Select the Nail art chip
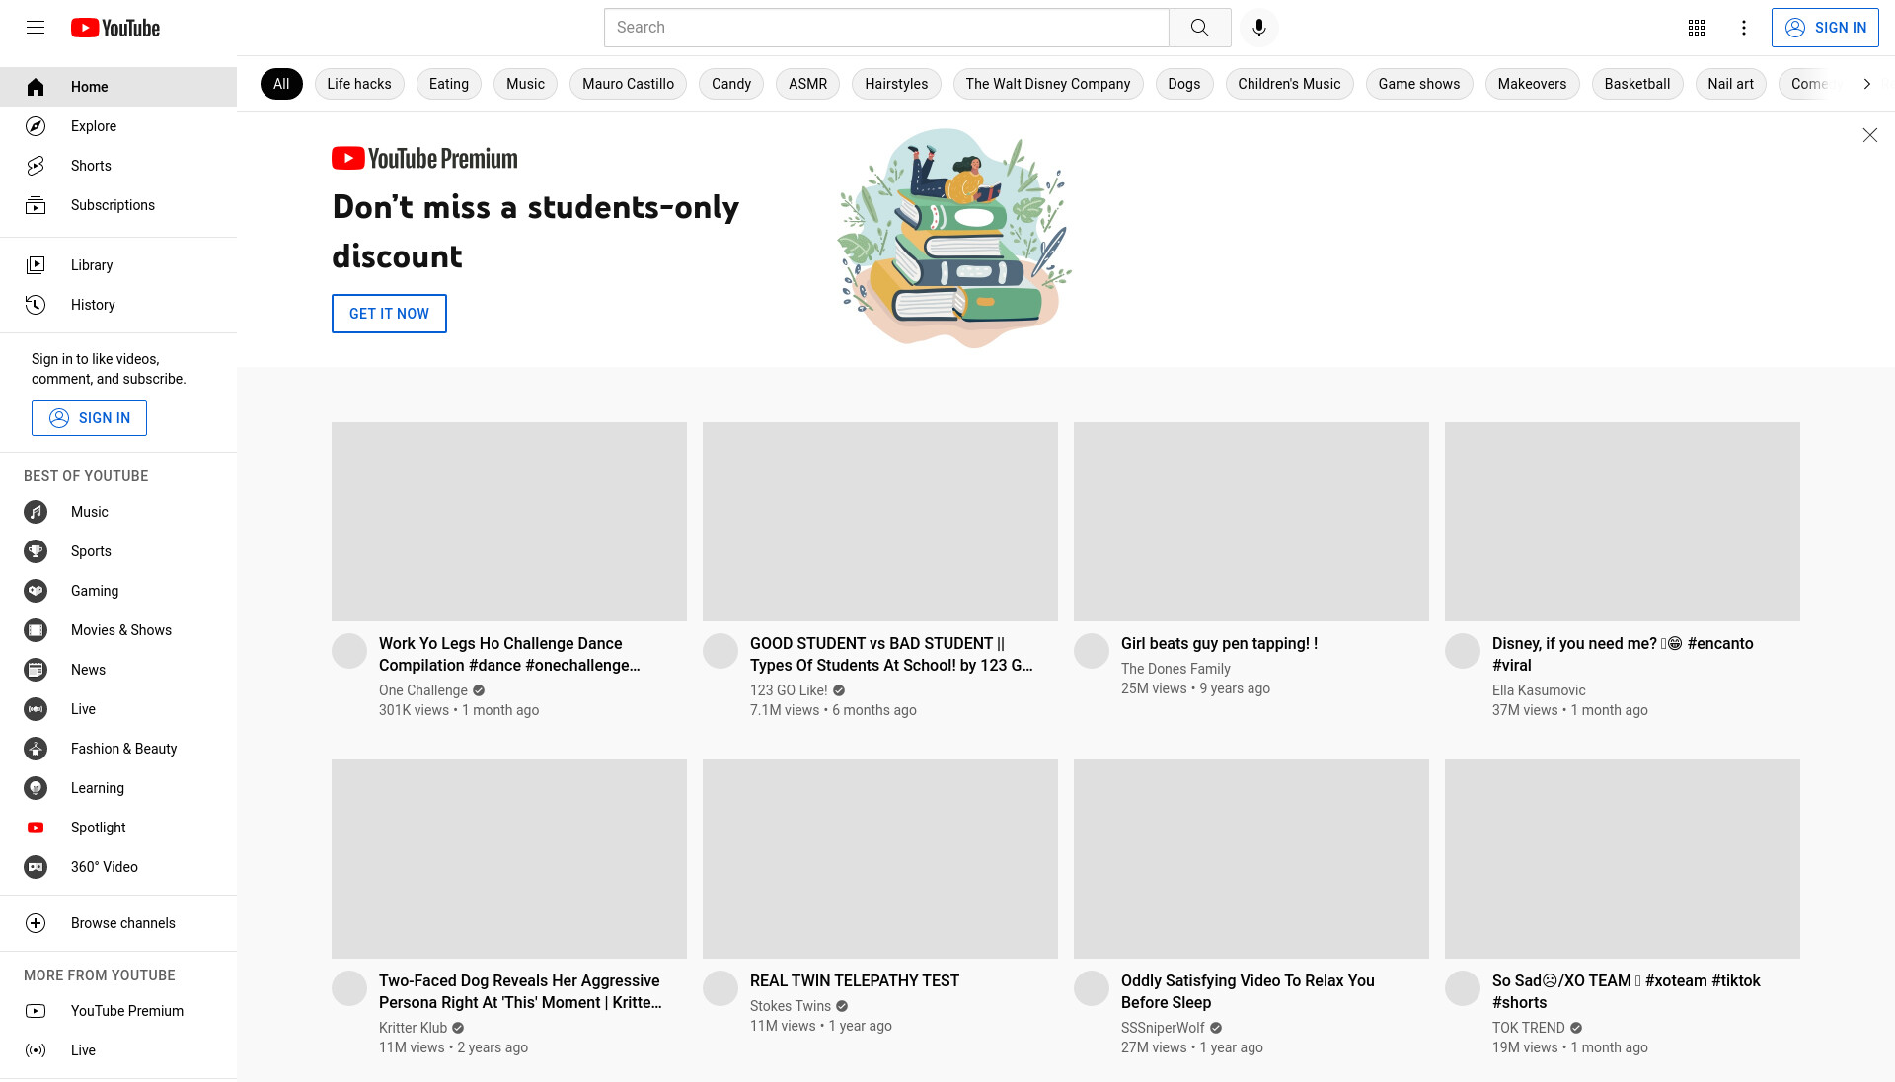The height and width of the screenshot is (1082, 1895). [x=1730, y=84]
